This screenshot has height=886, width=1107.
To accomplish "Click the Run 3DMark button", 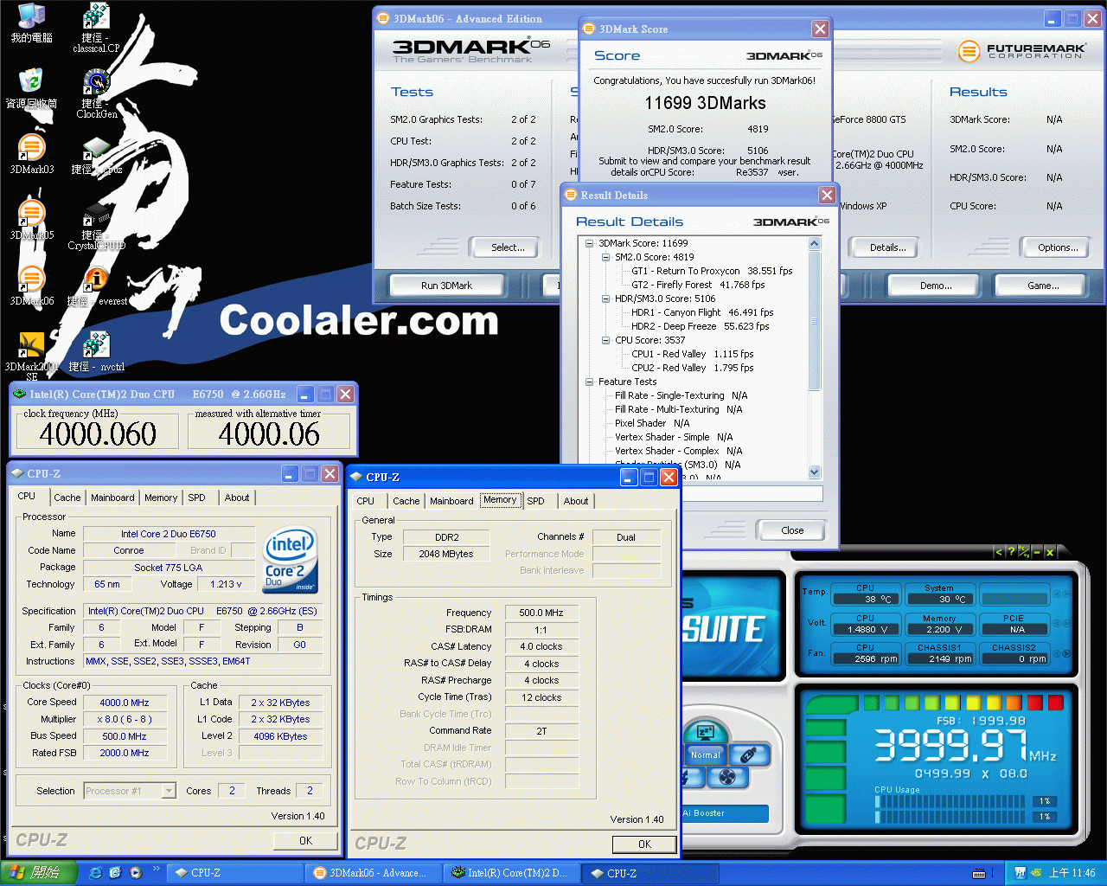I will click(x=446, y=286).
